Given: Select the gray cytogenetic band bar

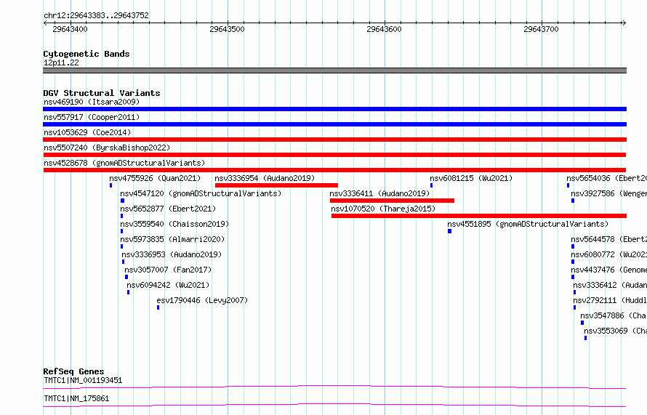Looking at the screenshot, I should pos(334,70).
